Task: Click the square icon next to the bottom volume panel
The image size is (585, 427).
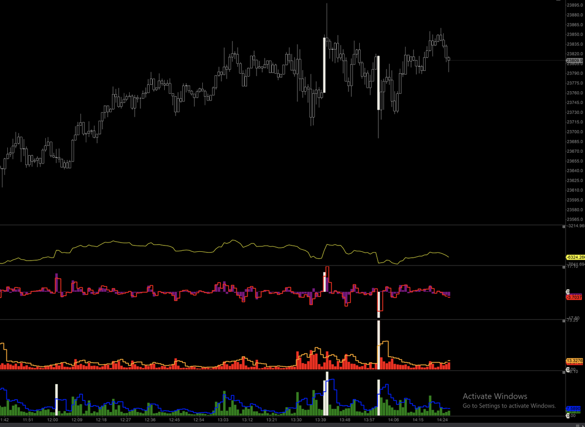Action: (563, 372)
